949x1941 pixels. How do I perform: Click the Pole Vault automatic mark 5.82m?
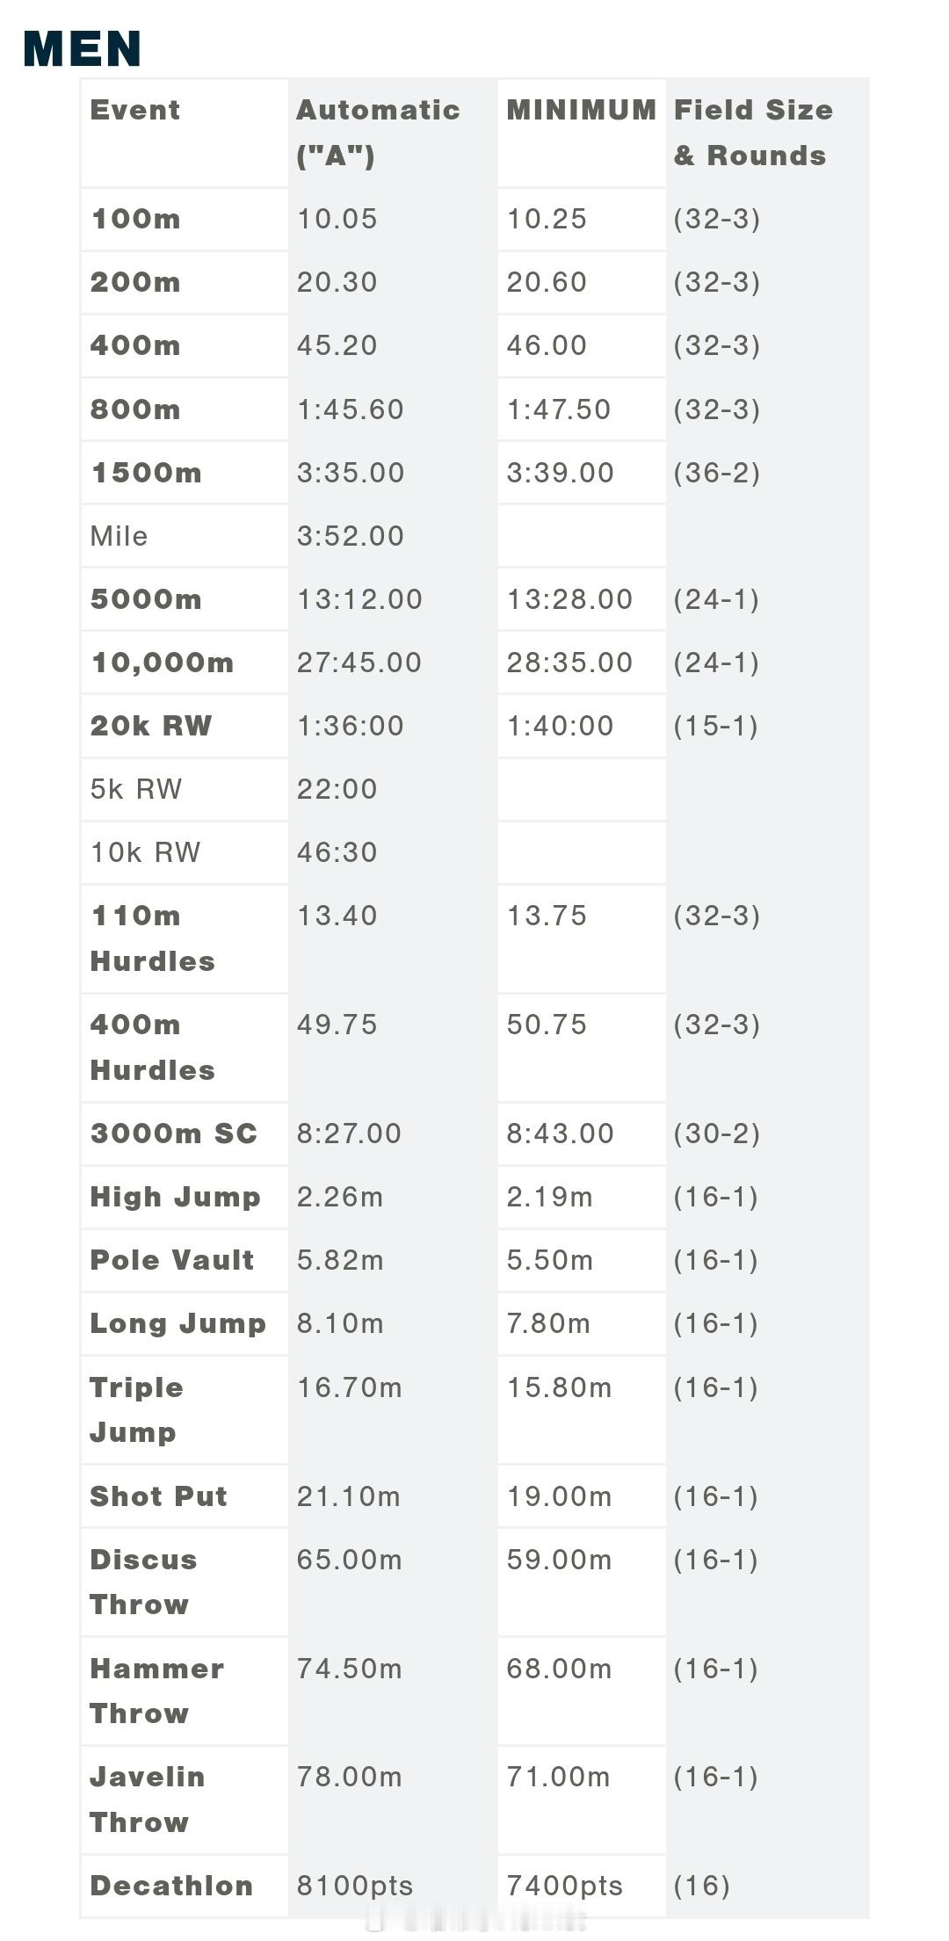(x=340, y=1260)
